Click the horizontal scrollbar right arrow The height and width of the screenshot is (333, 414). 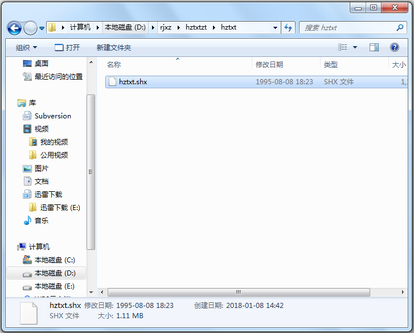pos(403,293)
